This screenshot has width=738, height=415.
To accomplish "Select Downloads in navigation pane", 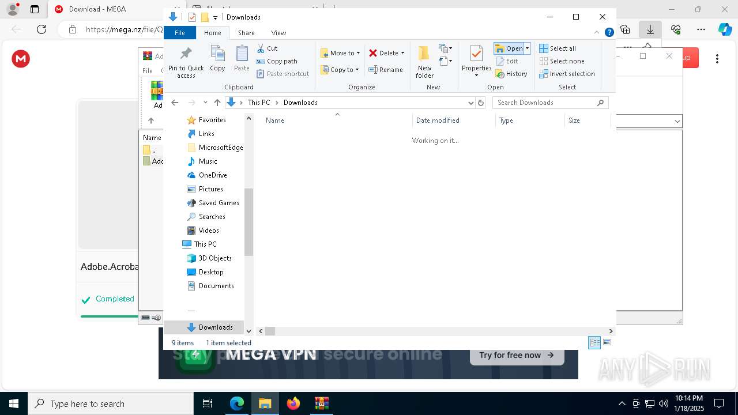I will (x=210, y=327).
